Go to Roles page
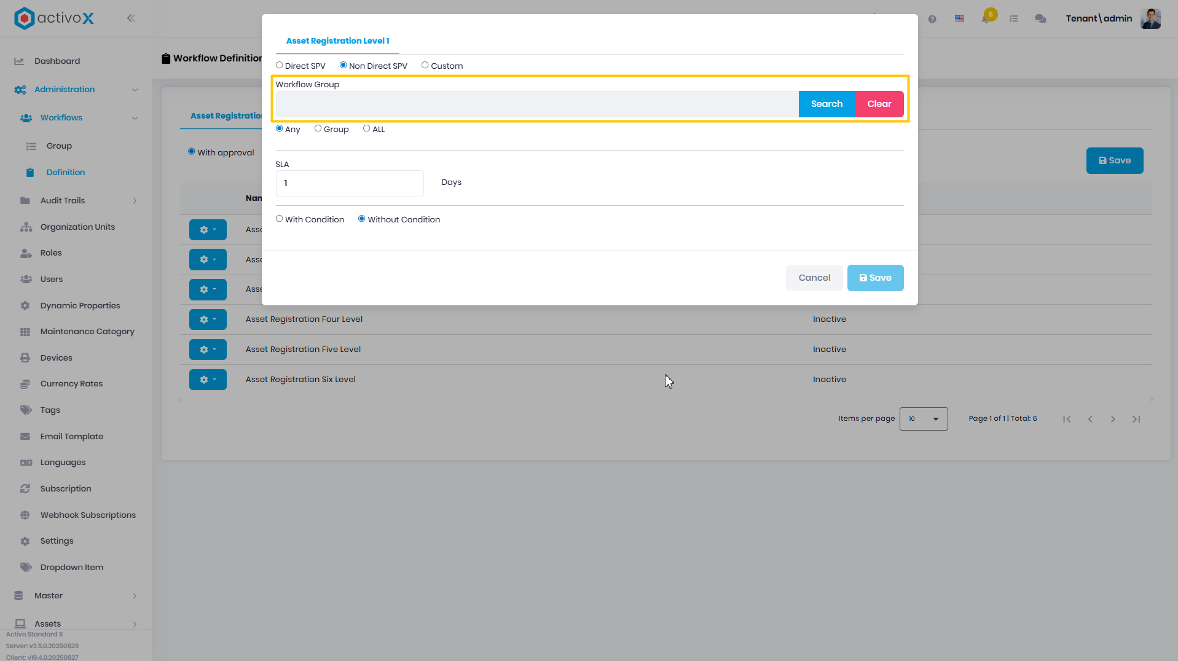1178x661 pixels. 51,252
